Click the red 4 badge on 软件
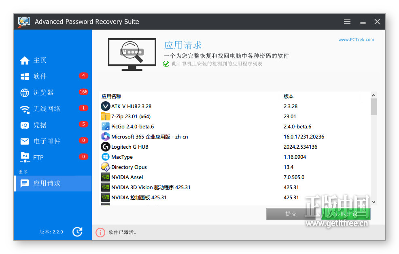Viewport: 399px width, 254px height. click(x=83, y=76)
